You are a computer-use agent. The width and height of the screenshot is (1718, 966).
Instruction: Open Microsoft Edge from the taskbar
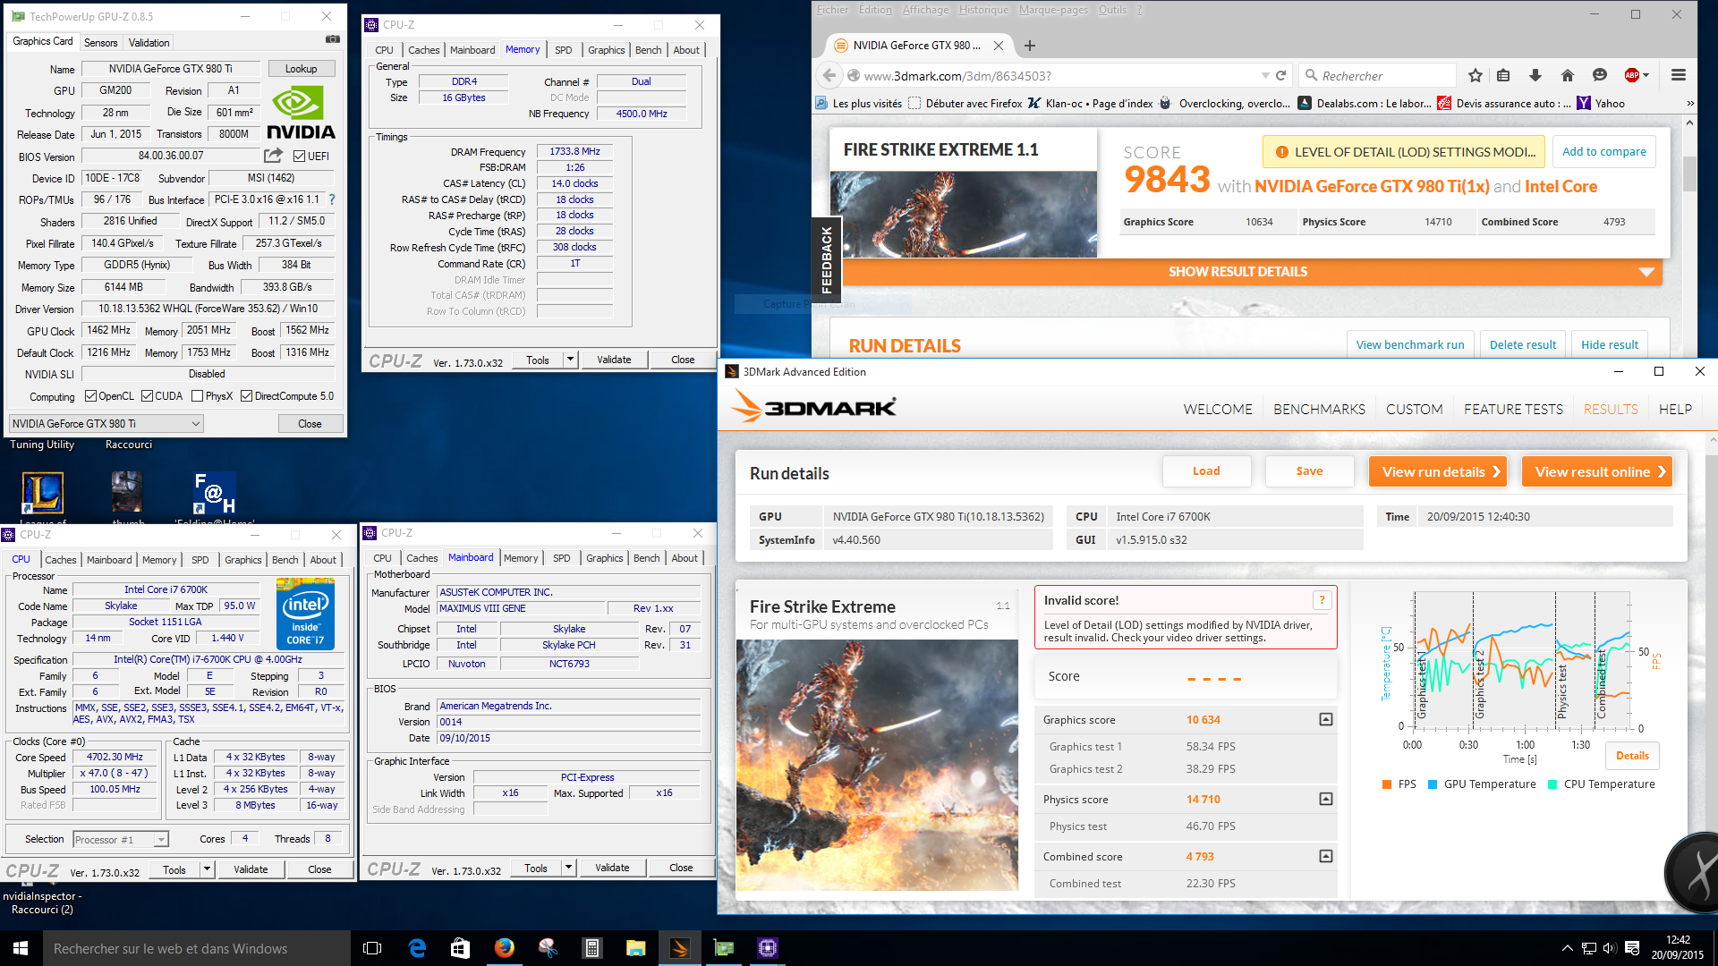pos(417,948)
